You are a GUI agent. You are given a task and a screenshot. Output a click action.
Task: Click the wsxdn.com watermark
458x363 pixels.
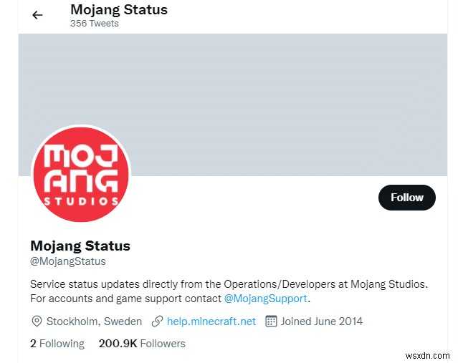click(427, 353)
